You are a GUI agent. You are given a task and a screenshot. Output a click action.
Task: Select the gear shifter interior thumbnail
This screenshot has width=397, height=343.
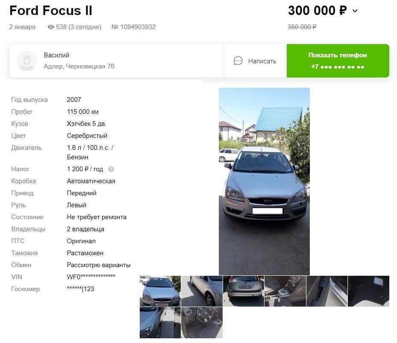(285, 291)
